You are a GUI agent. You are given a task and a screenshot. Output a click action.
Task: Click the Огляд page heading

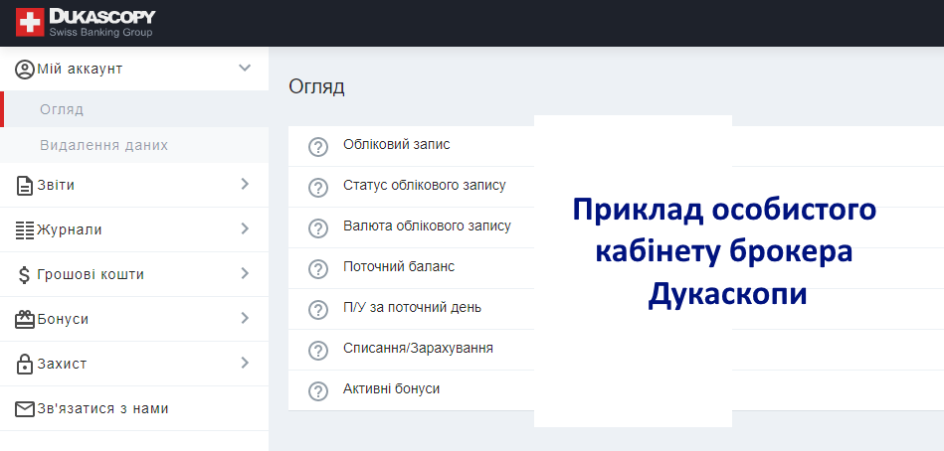(x=316, y=86)
